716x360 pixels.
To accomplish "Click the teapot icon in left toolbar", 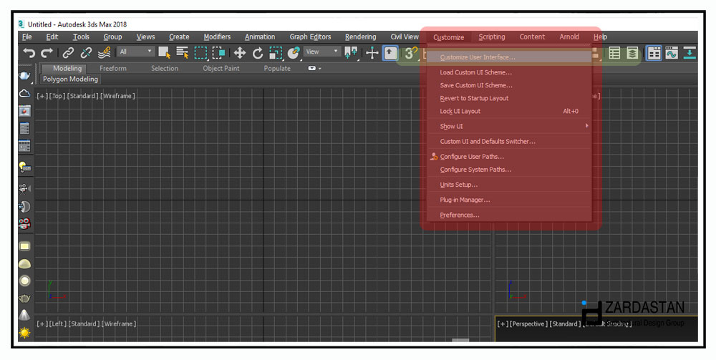I will (x=24, y=76).
